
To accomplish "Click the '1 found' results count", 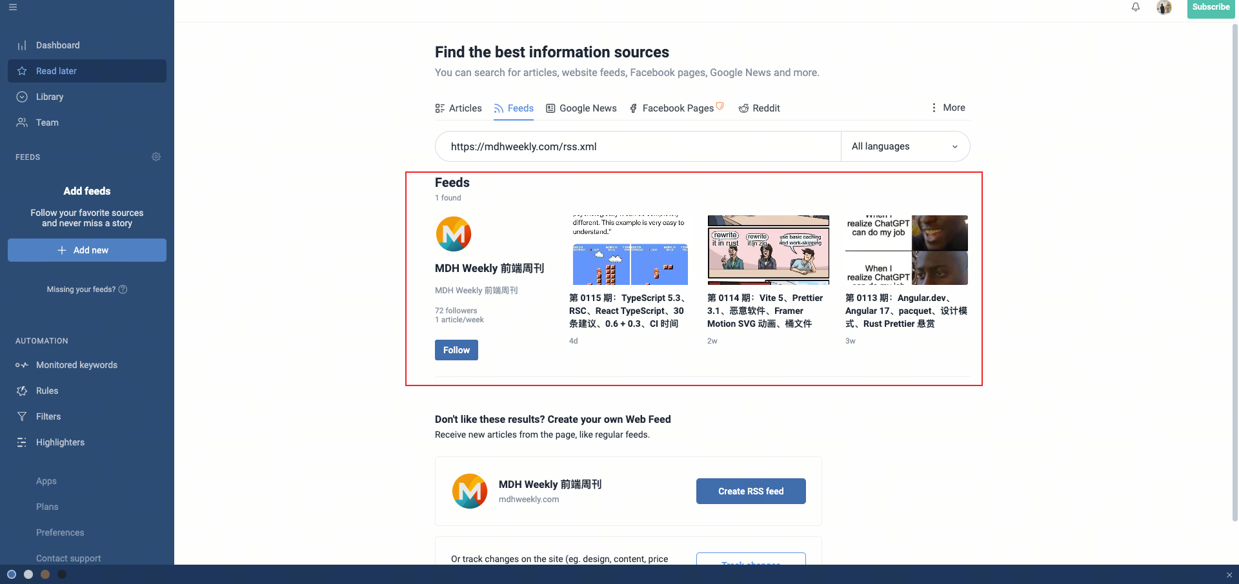I will click(x=448, y=198).
